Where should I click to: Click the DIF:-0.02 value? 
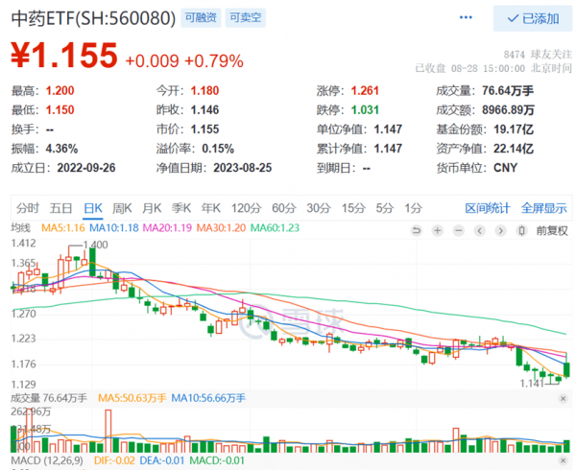coord(114,460)
